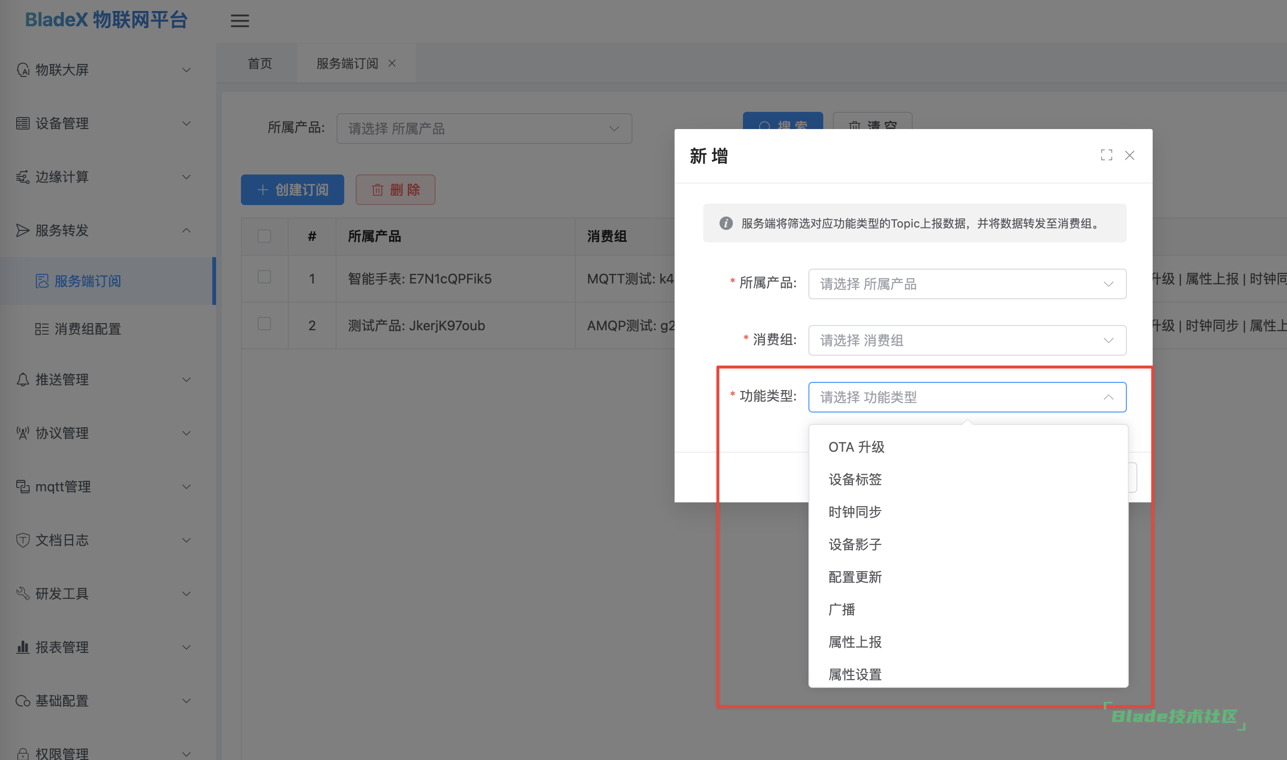Collapse the 服务转发 menu chevron
The image size is (1287, 760).
click(x=187, y=230)
